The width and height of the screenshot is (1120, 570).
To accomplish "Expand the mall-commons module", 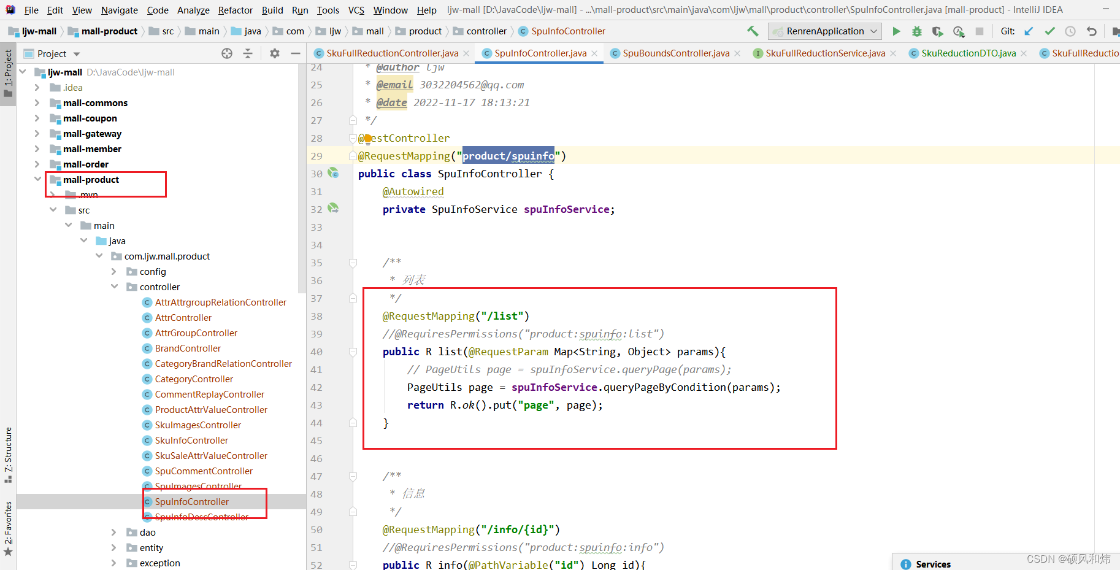I will coord(37,102).
